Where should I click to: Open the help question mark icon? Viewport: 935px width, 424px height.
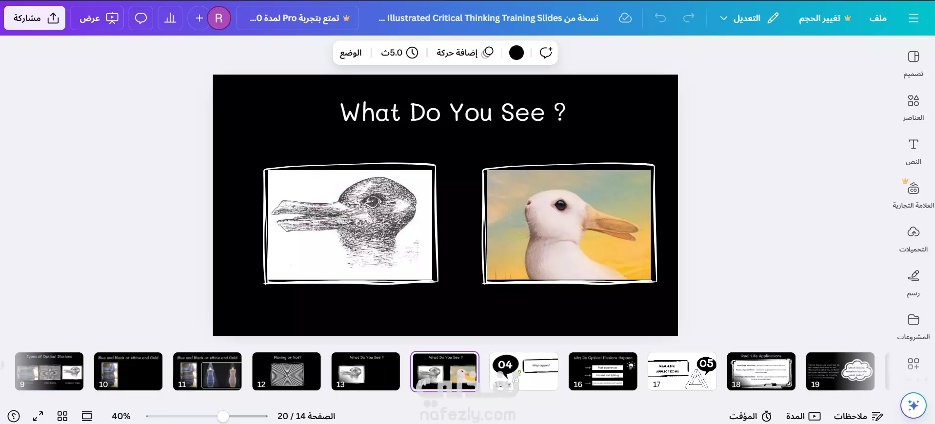[x=14, y=416]
